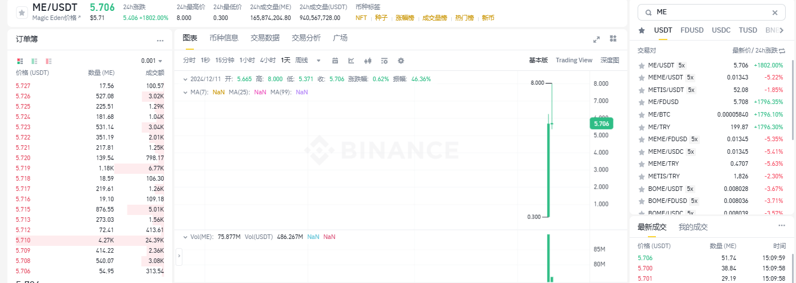The height and width of the screenshot is (283, 796).
Task: Select the FDUSD market tab
Action: [x=692, y=30]
